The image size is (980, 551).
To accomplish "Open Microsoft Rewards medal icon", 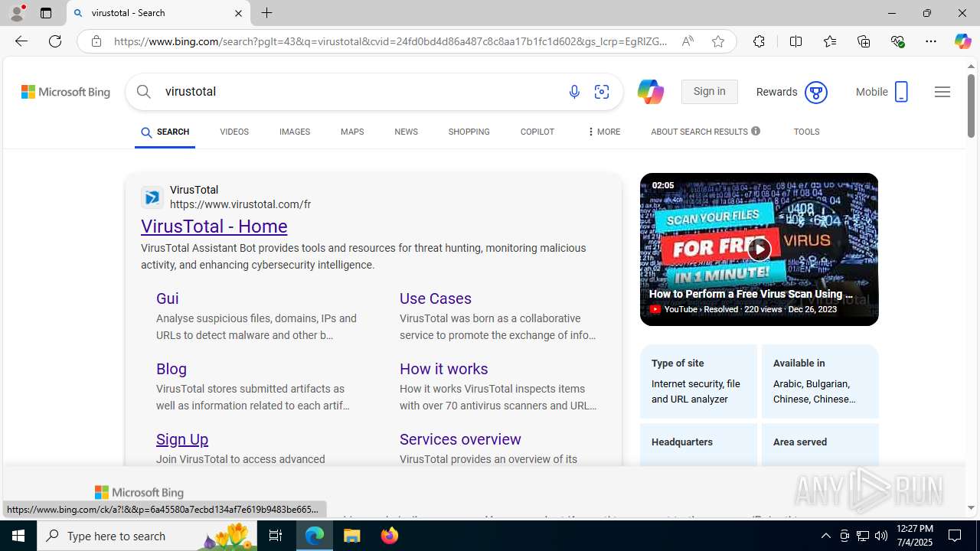I will pos(816,93).
